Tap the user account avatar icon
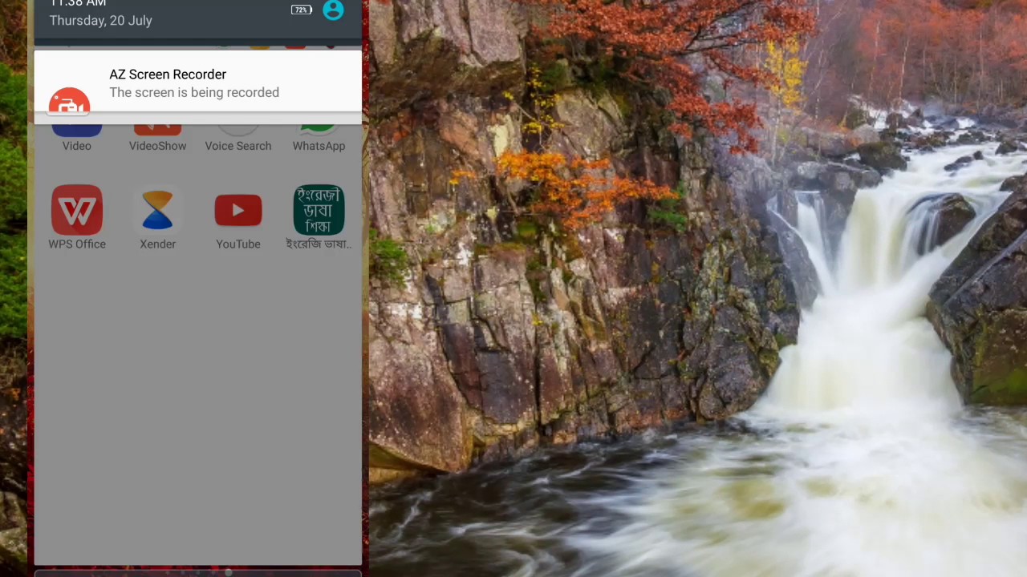Screen dimensions: 1027x577 (333, 10)
